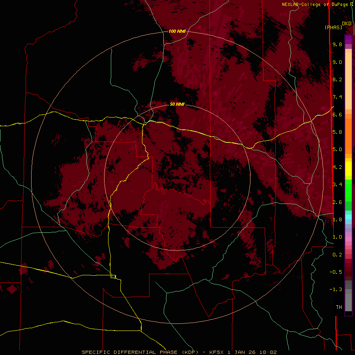This screenshot has width=355, height=355.
Task: Click the DKD label above the color bar
Action: pos(346,23)
